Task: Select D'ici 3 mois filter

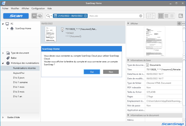Action: coord(19,92)
